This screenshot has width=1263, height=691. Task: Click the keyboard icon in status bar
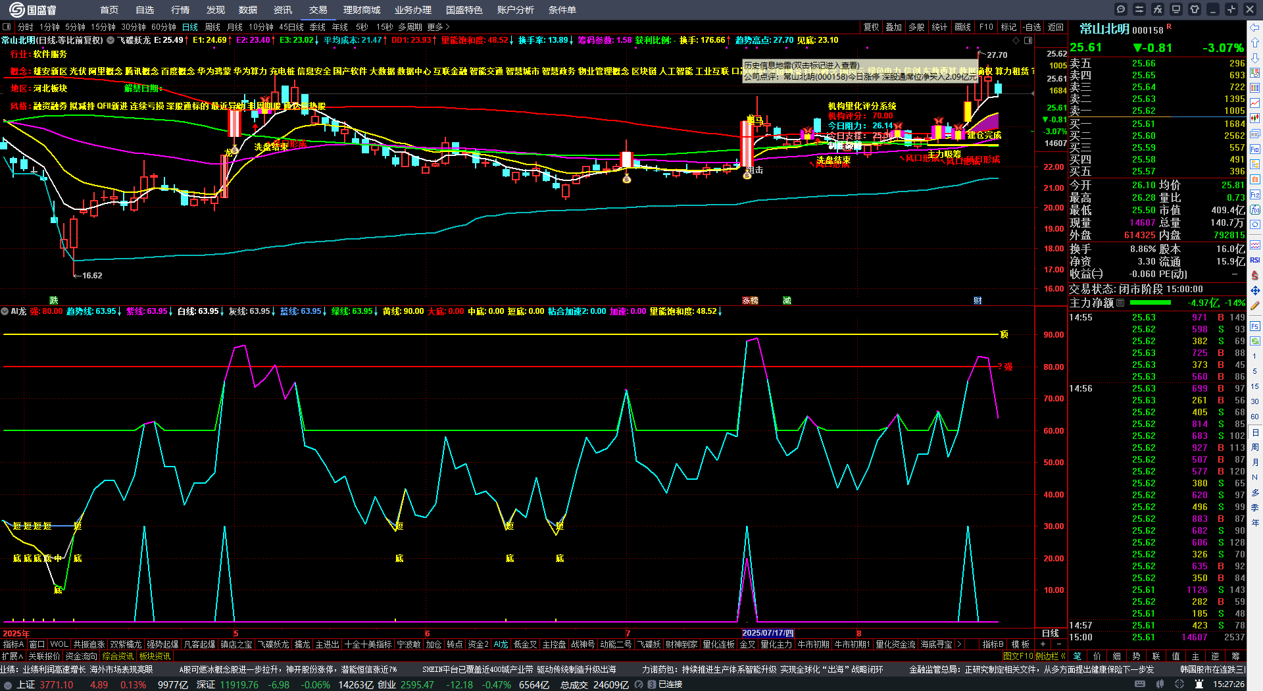(x=1140, y=684)
